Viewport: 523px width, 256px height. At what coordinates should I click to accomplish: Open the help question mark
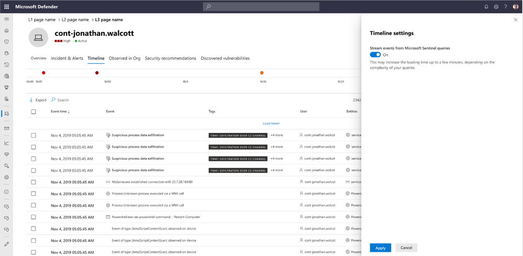click(x=506, y=7)
